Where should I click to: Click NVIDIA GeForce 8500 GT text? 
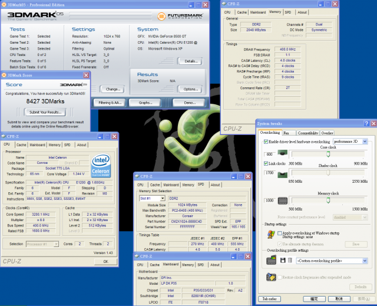tap(167, 37)
